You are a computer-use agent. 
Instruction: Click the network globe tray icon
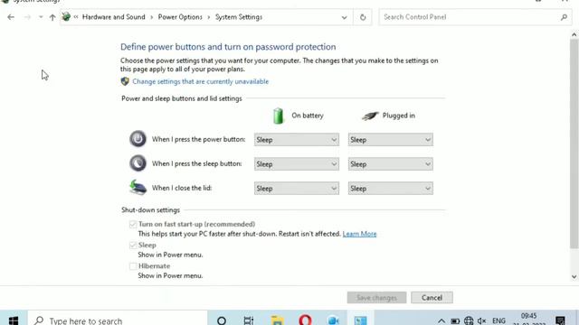click(x=469, y=320)
